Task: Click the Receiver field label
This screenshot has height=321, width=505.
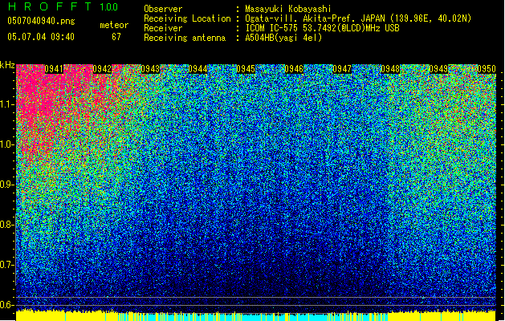Action: pyautogui.click(x=163, y=28)
